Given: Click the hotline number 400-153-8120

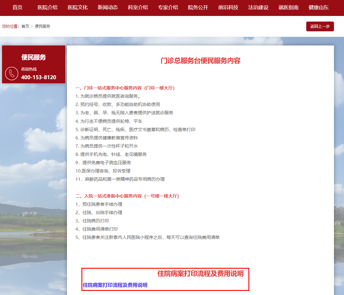Looking at the screenshot, I should click(39, 77).
